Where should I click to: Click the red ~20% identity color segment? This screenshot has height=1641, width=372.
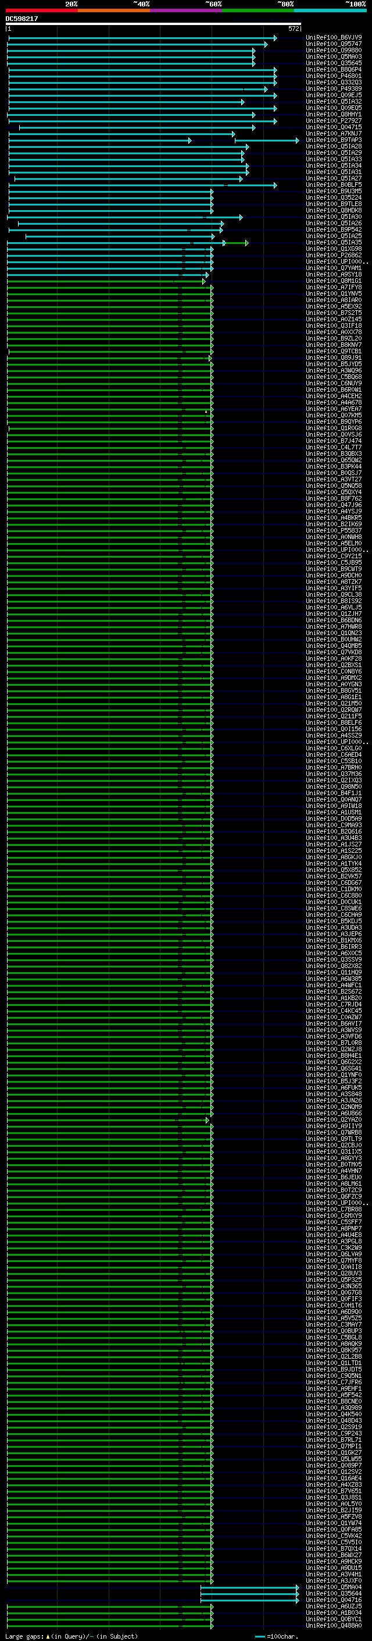tap(41, 10)
